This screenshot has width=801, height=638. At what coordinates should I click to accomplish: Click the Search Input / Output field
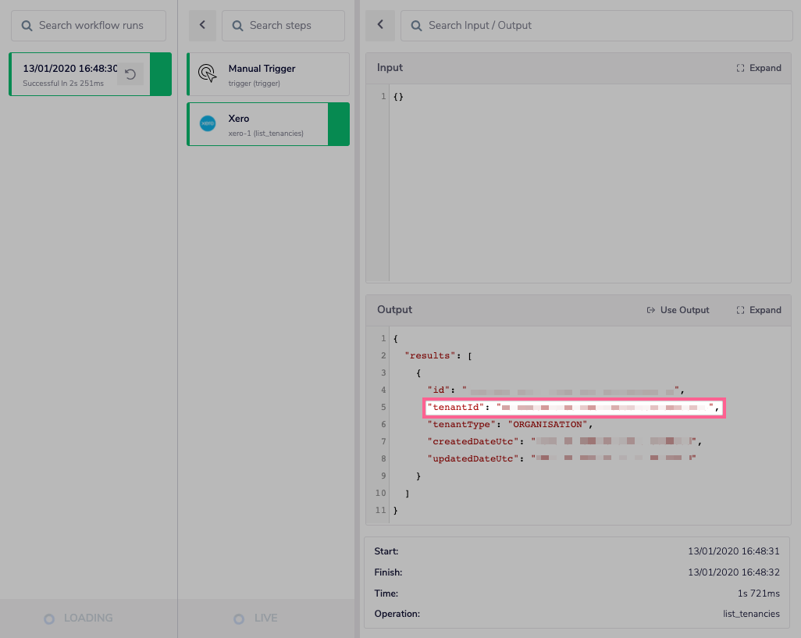click(596, 25)
